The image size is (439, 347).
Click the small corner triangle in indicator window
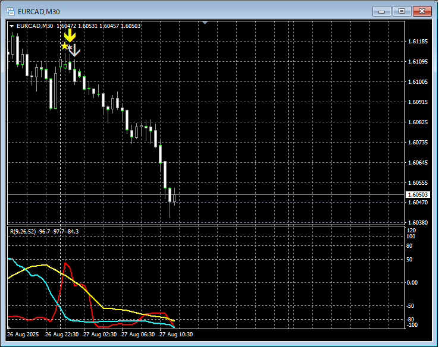point(10,327)
